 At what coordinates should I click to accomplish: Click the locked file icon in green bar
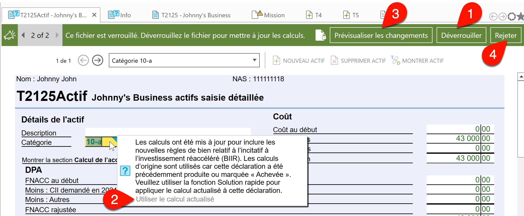point(320,35)
